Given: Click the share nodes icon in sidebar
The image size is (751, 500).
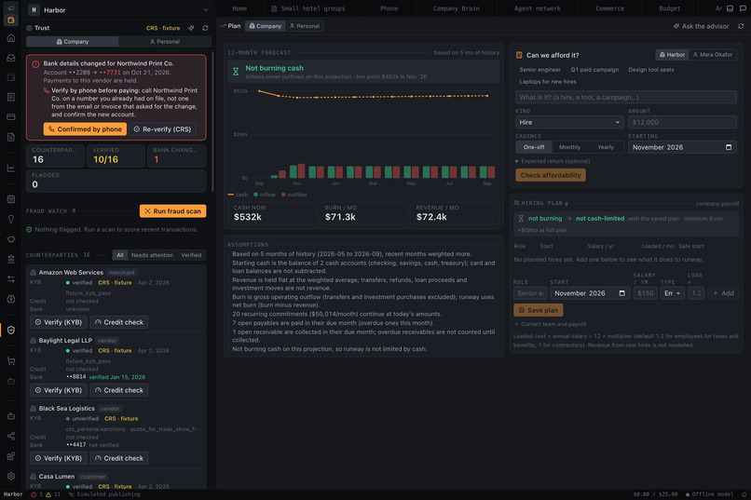Looking at the screenshot, I should [10, 437].
